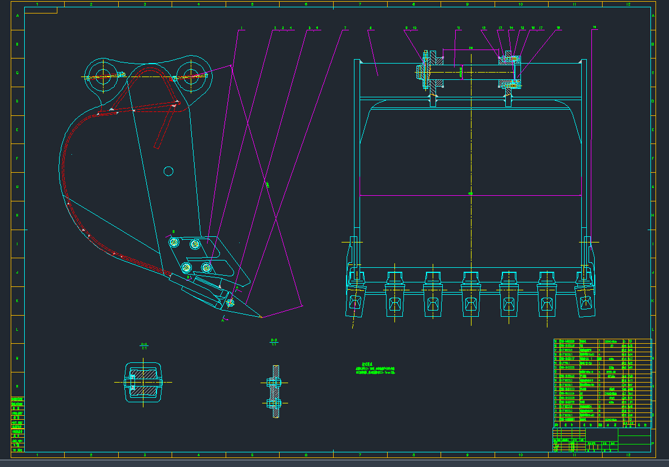Select the leftmost bucket tooth in front view
Viewport: 669px width, 467px height.
[354, 295]
